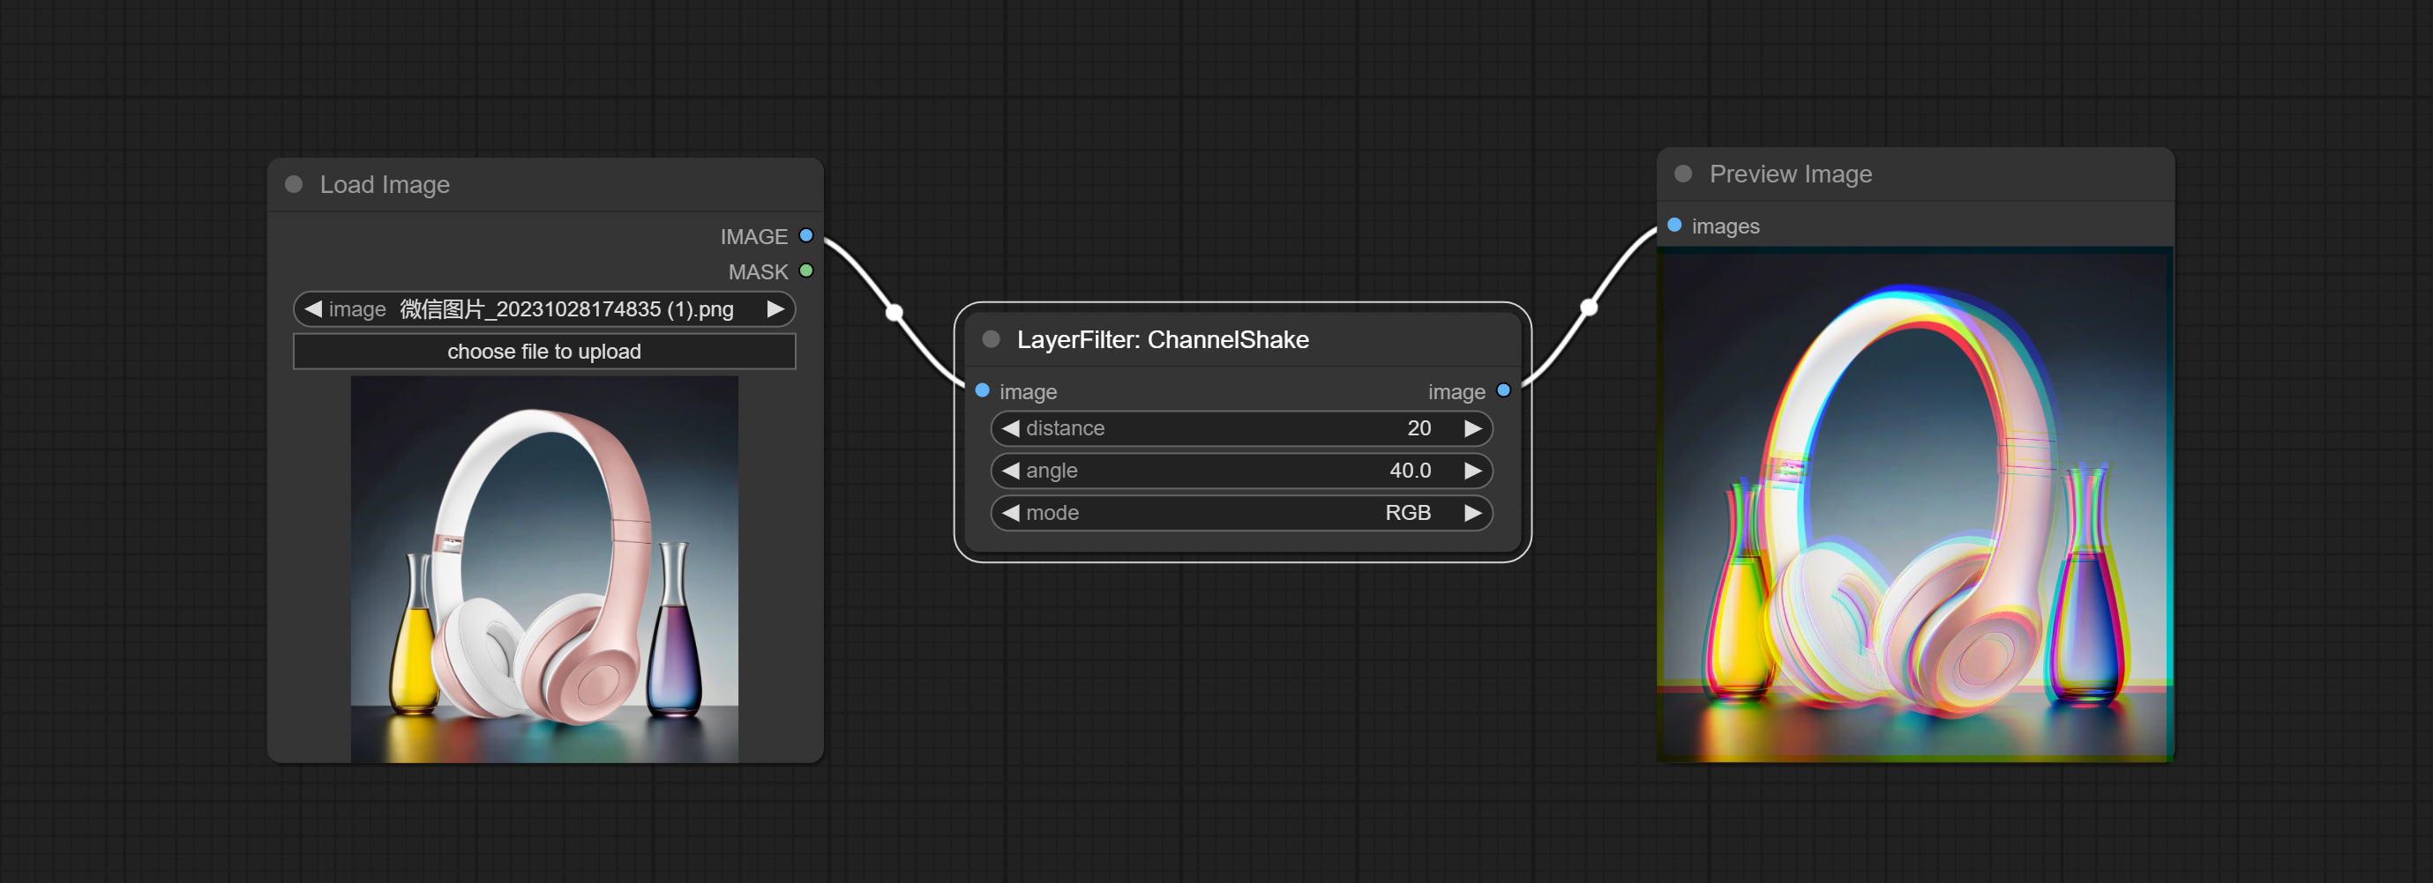Click the LayerFilter: ChannelShake title
Image resolution: width=2433 pixels, height=883 pixels.
[x=1163, y=339]
